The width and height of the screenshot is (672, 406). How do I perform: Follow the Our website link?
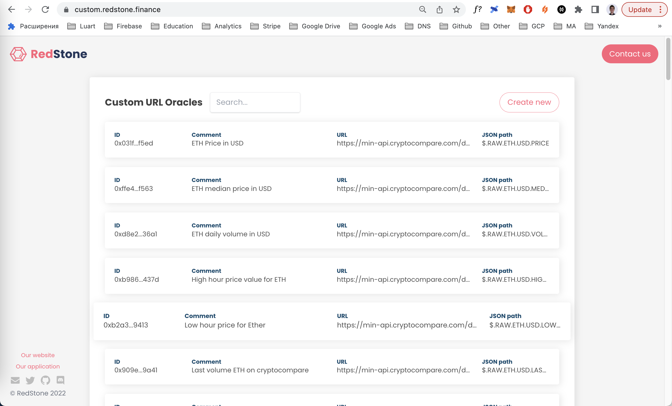tap(38, 355)
